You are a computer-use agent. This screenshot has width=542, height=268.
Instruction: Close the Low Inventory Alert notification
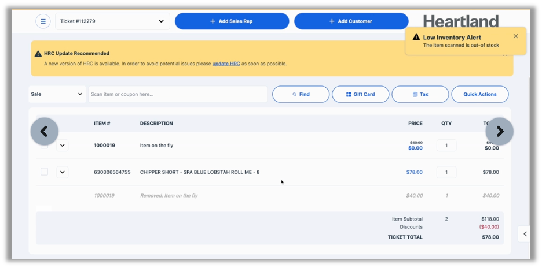(x=515, y=36)
